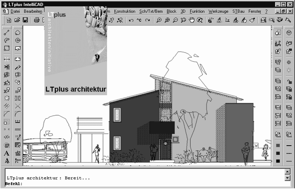Toggle layer freeze with the snowflake icon

pos(289,62)
